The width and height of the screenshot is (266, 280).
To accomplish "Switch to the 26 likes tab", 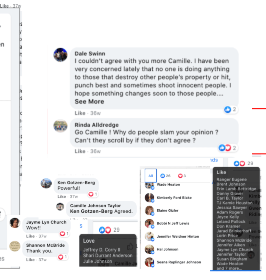I will click(165, 176).
